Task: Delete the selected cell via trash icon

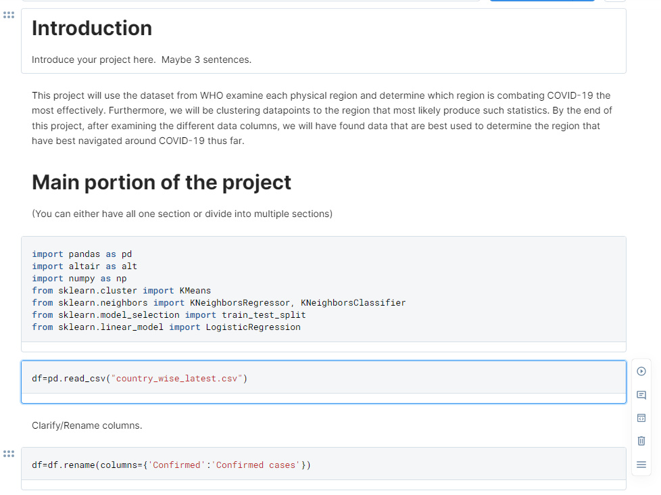Action: click(641, 441)
